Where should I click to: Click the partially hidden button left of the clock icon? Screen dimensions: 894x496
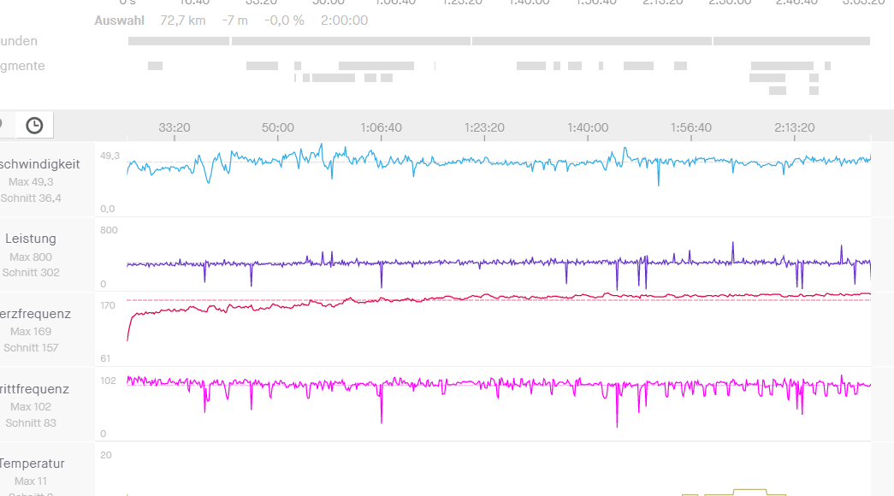tap(4, 126)
